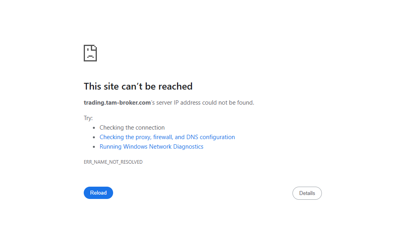Image resolution: width=406 pixels, height=237 pixels.
Task: Click the ERR_NAME_NOT_RESOLVED error code
Action: pos(113,162)
